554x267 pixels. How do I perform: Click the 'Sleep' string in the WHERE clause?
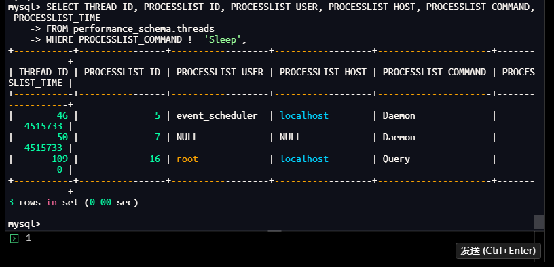click(222, 39)
